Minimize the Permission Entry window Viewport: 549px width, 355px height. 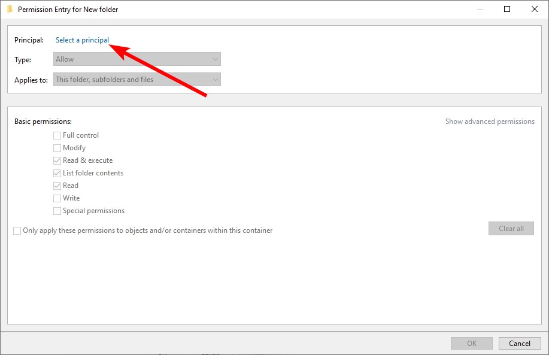tap(480, 9)
